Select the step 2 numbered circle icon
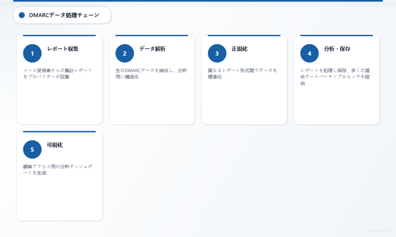 coord(125,53)
